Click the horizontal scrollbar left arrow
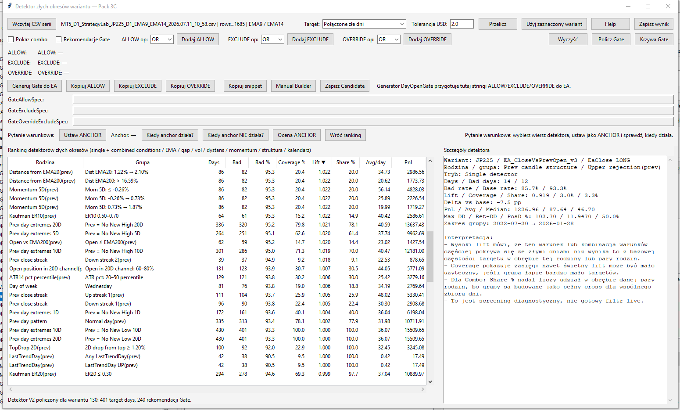The image size is (680, 410). coord(11,389)
